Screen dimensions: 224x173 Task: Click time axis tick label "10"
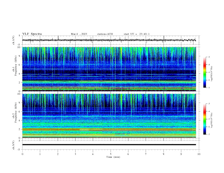click(x=199, y=154)
